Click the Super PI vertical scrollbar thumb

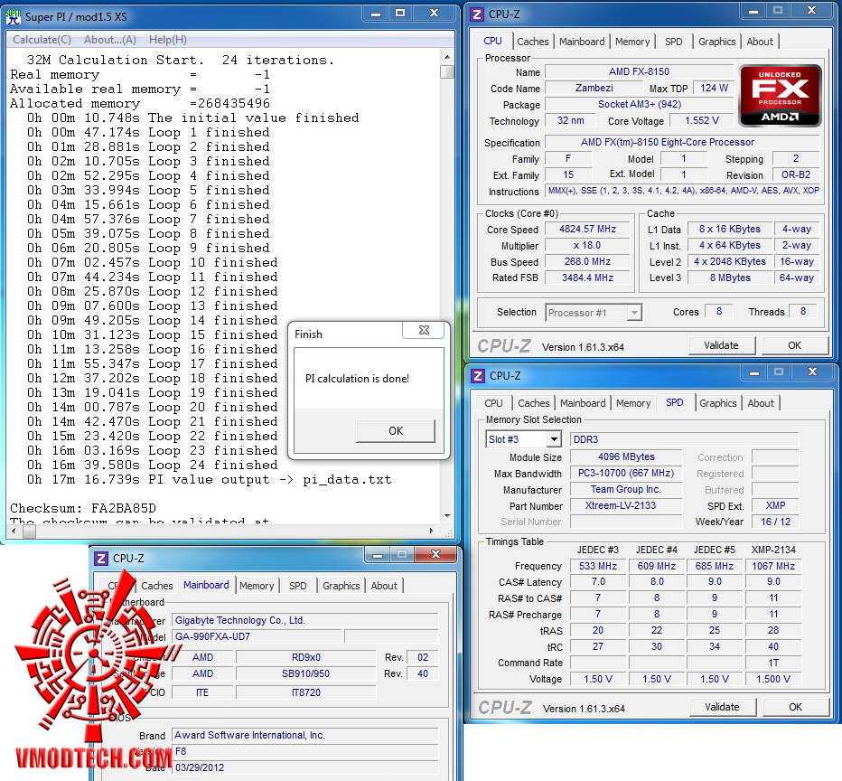[x=447, y=72]
